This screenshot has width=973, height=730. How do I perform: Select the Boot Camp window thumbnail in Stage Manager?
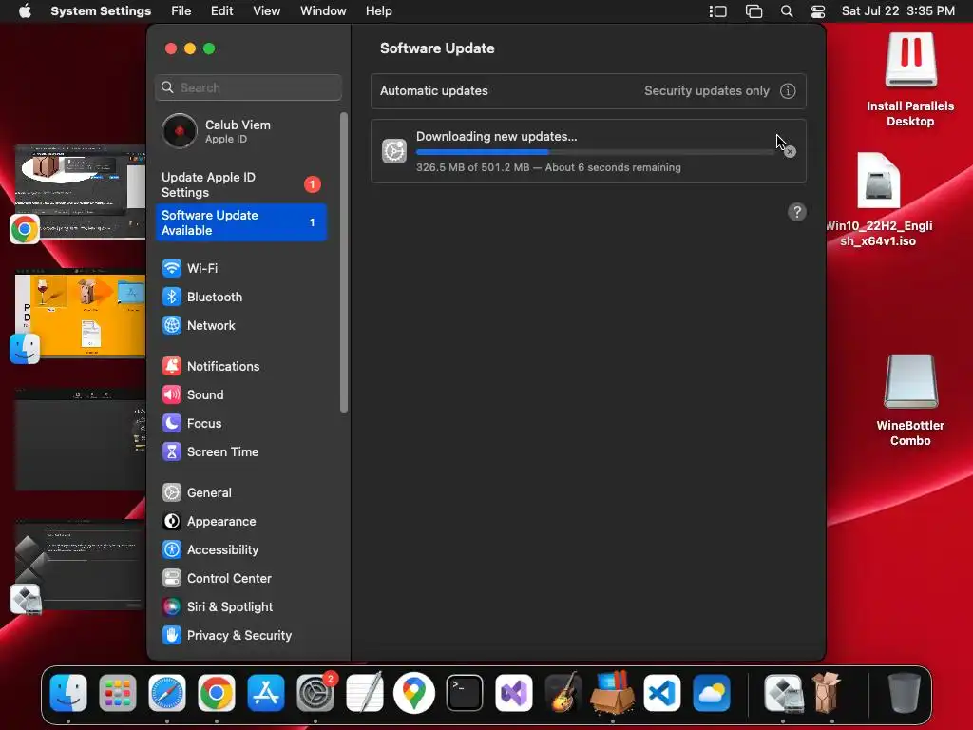(x=80, y=566)
